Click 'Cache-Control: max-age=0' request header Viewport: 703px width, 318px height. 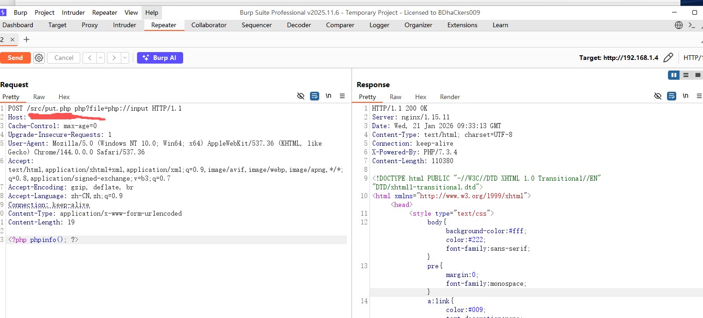click(53, 126)
